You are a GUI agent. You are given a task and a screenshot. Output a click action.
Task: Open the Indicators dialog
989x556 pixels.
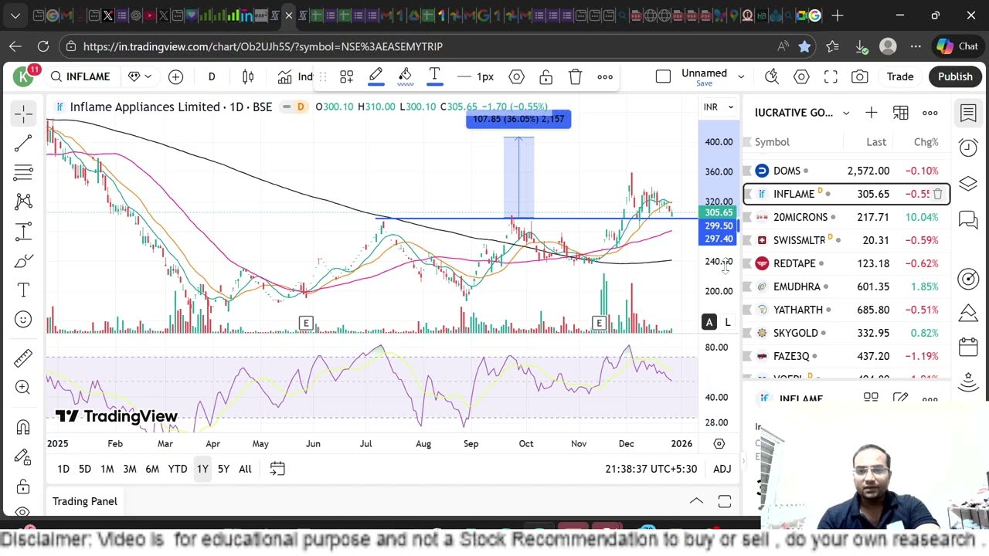[296, 76]
